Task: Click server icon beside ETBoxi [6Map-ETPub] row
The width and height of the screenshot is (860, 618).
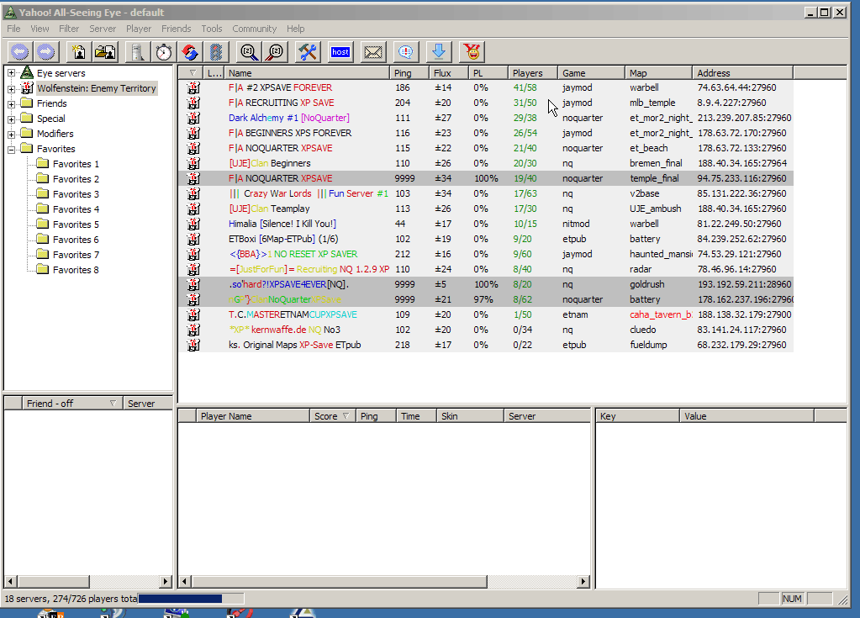Action: 193,239
